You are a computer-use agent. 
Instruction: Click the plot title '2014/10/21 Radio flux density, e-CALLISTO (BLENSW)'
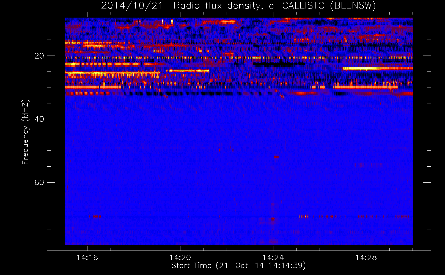click(238, 5)
